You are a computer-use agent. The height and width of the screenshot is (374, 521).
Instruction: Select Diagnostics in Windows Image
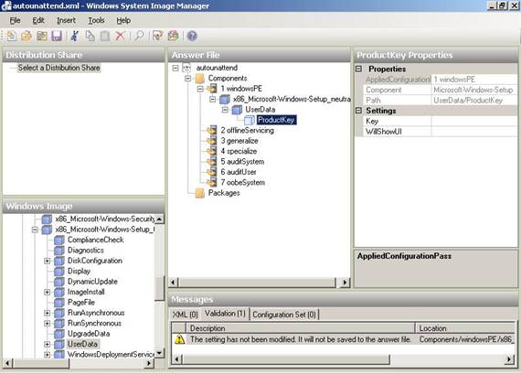pyautogui.click(x=86, y=251)
